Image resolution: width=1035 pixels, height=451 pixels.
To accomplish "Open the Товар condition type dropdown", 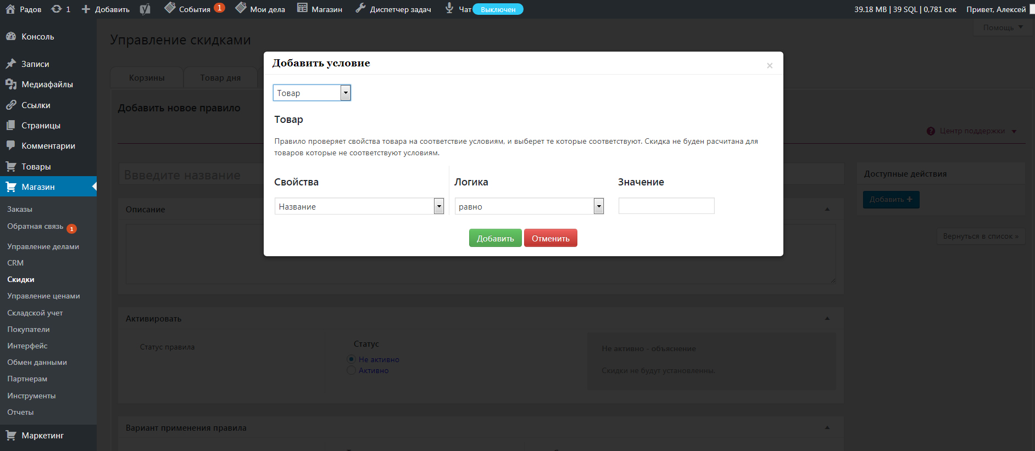I will tap(311, 93).
